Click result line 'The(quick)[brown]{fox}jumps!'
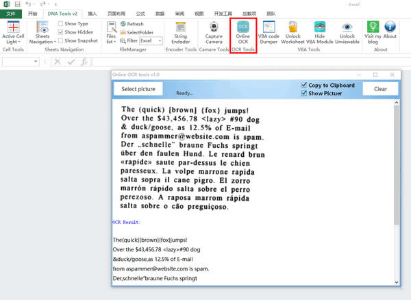The width and height of the screenshot is (411, 300). pos(150,240)
